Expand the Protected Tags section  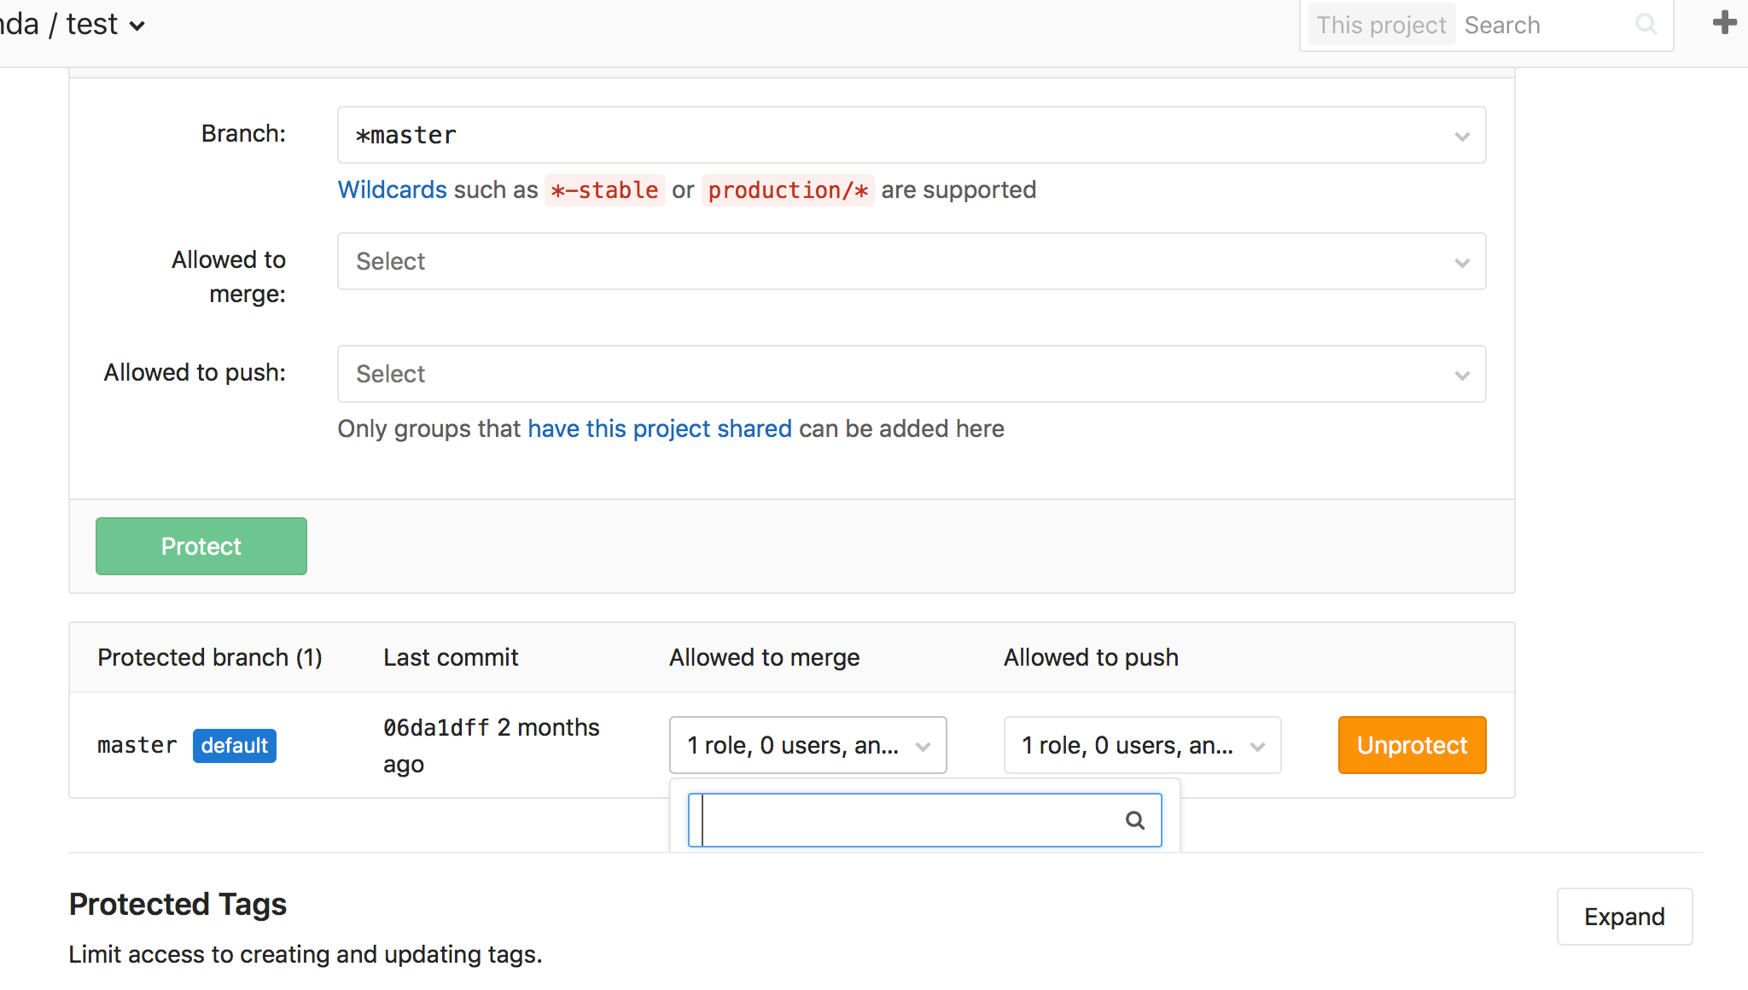(x=1624, y=917)
